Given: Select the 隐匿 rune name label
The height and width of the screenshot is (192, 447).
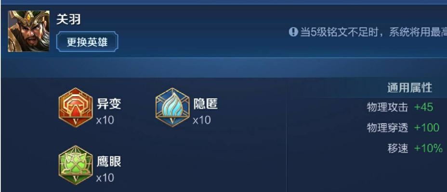Looking at the screenshot, I should [206, 104].
